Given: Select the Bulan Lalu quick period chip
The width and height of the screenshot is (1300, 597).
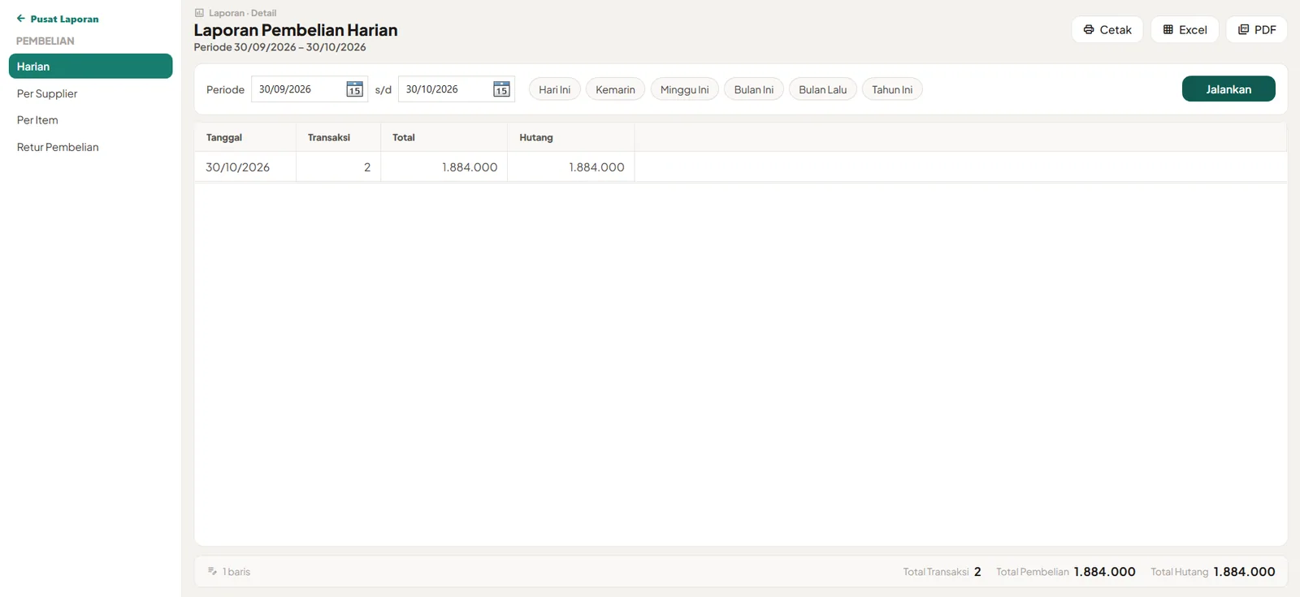Looking at the screenshot, I should tap(822, 89).
